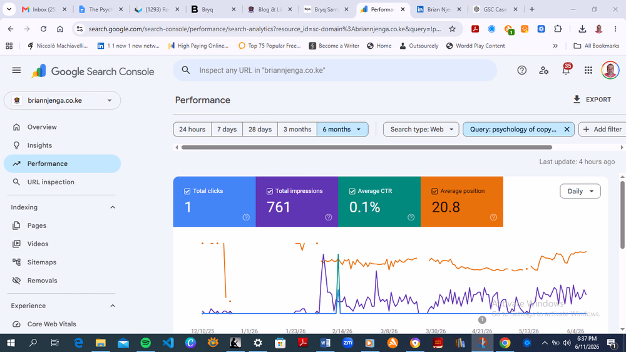The width and height of the screenshot is (626, 352).
Task: Click the Total impressions help icon
Action: (x=329, y=217)
